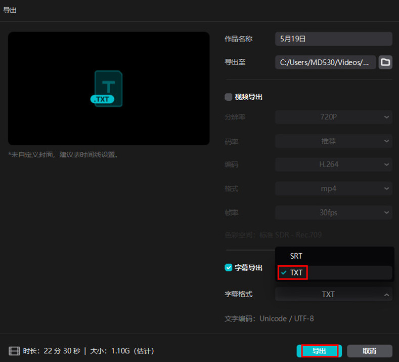Image resolution: width=399 pixels, height=362 pixels.
Task: Click the film strip duration icon
Action: [14, 351]
